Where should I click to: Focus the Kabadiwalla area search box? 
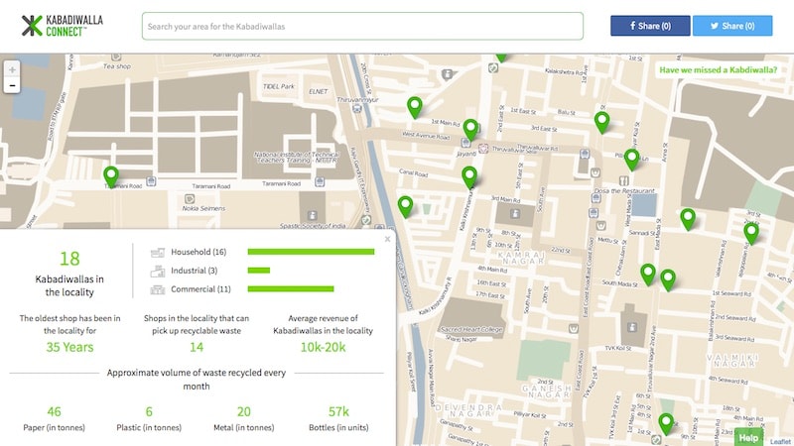click(x=362, y=27)
